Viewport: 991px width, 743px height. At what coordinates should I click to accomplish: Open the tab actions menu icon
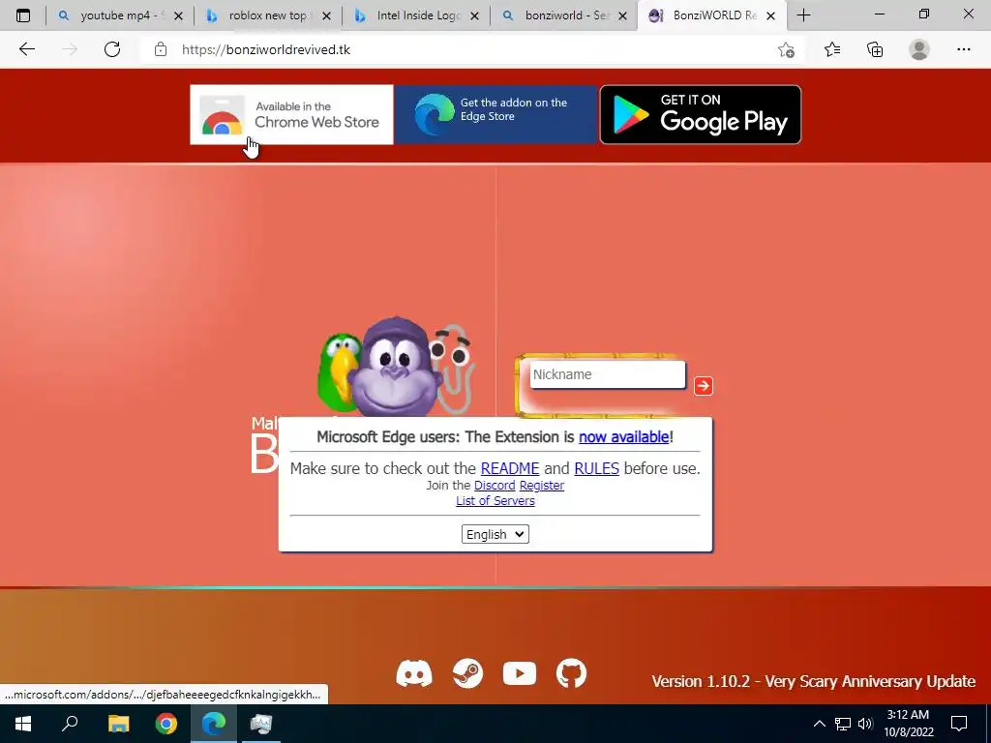(23, 15)
